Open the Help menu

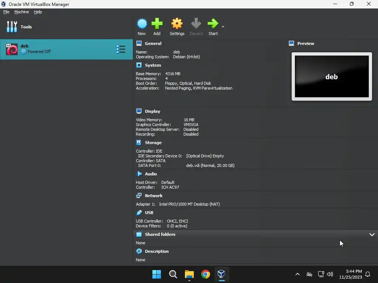pyautogui.click(x=38, y=12)
